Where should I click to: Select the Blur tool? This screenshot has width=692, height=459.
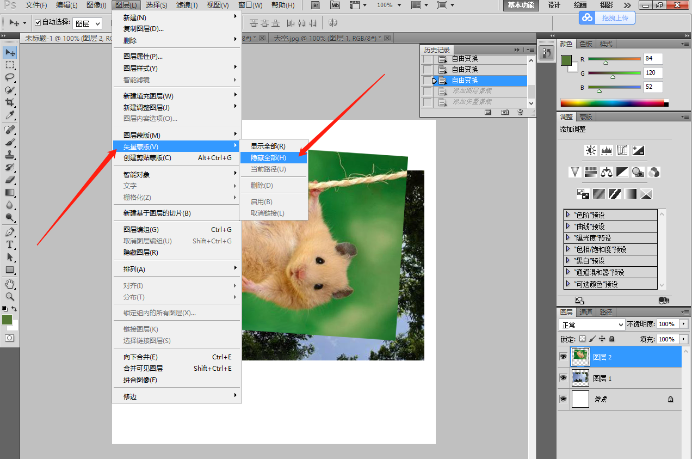[10, 205]
